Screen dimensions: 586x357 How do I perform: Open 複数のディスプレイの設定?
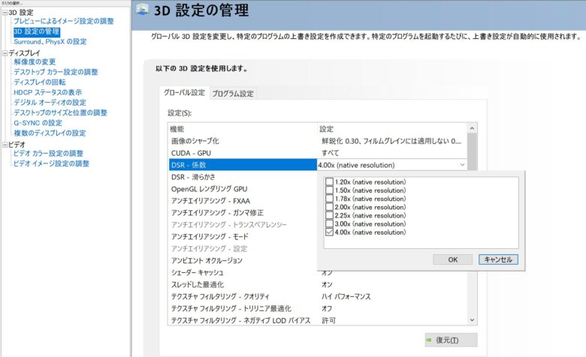click(x=50, y=133)
